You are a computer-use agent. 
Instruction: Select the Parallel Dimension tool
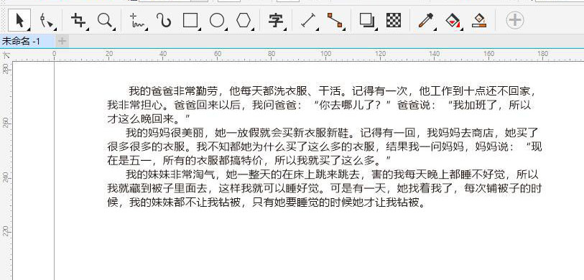coord(308,21)
